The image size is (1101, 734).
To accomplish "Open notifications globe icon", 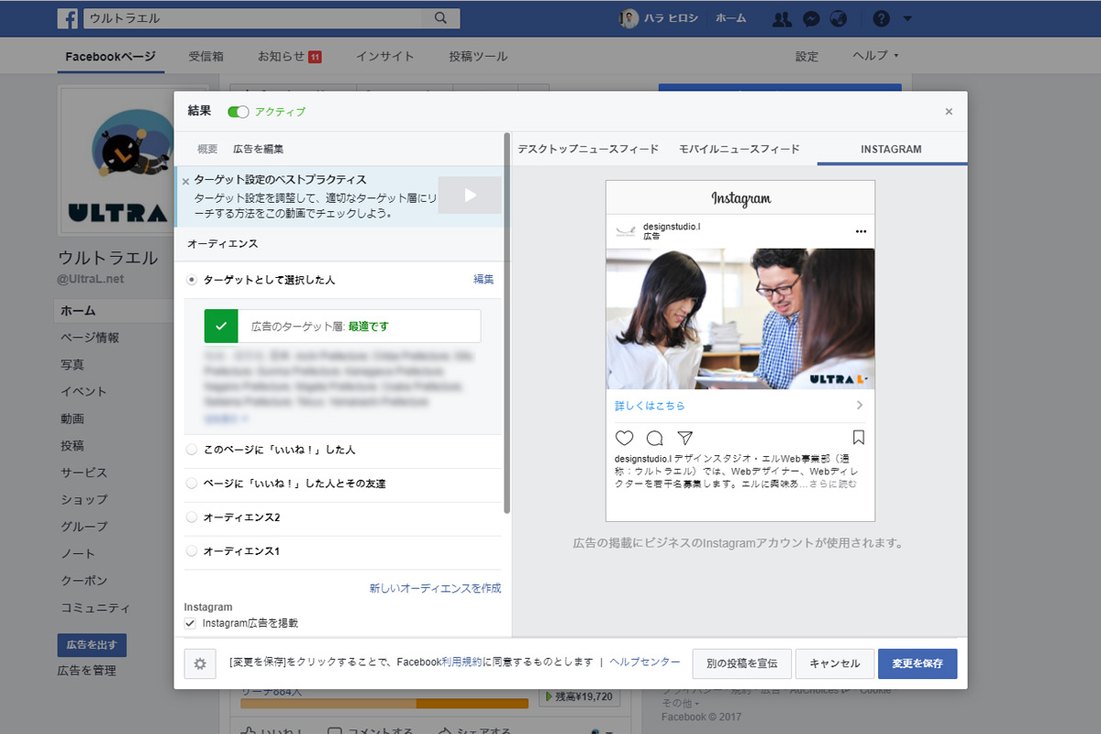I will tap(838, 18).
